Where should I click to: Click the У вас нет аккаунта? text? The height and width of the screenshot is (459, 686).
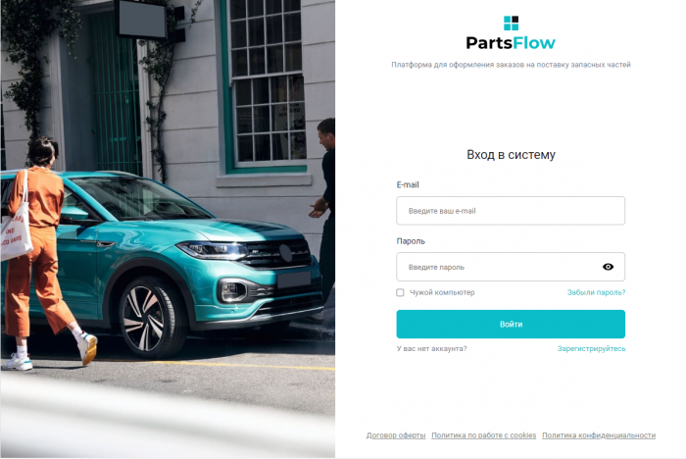(431, 348)
